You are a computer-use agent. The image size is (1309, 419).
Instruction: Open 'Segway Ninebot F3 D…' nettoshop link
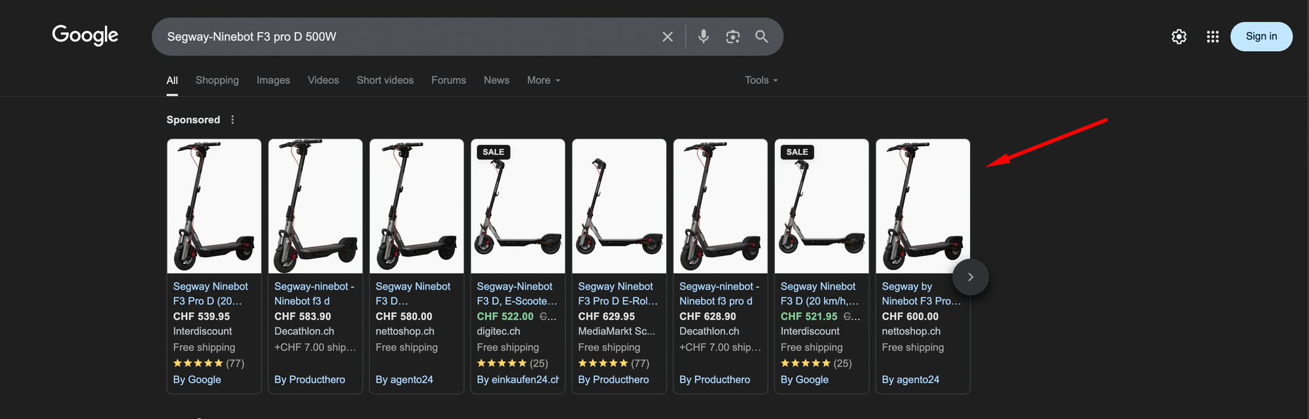pyautogui.click(x=413, y=293)
